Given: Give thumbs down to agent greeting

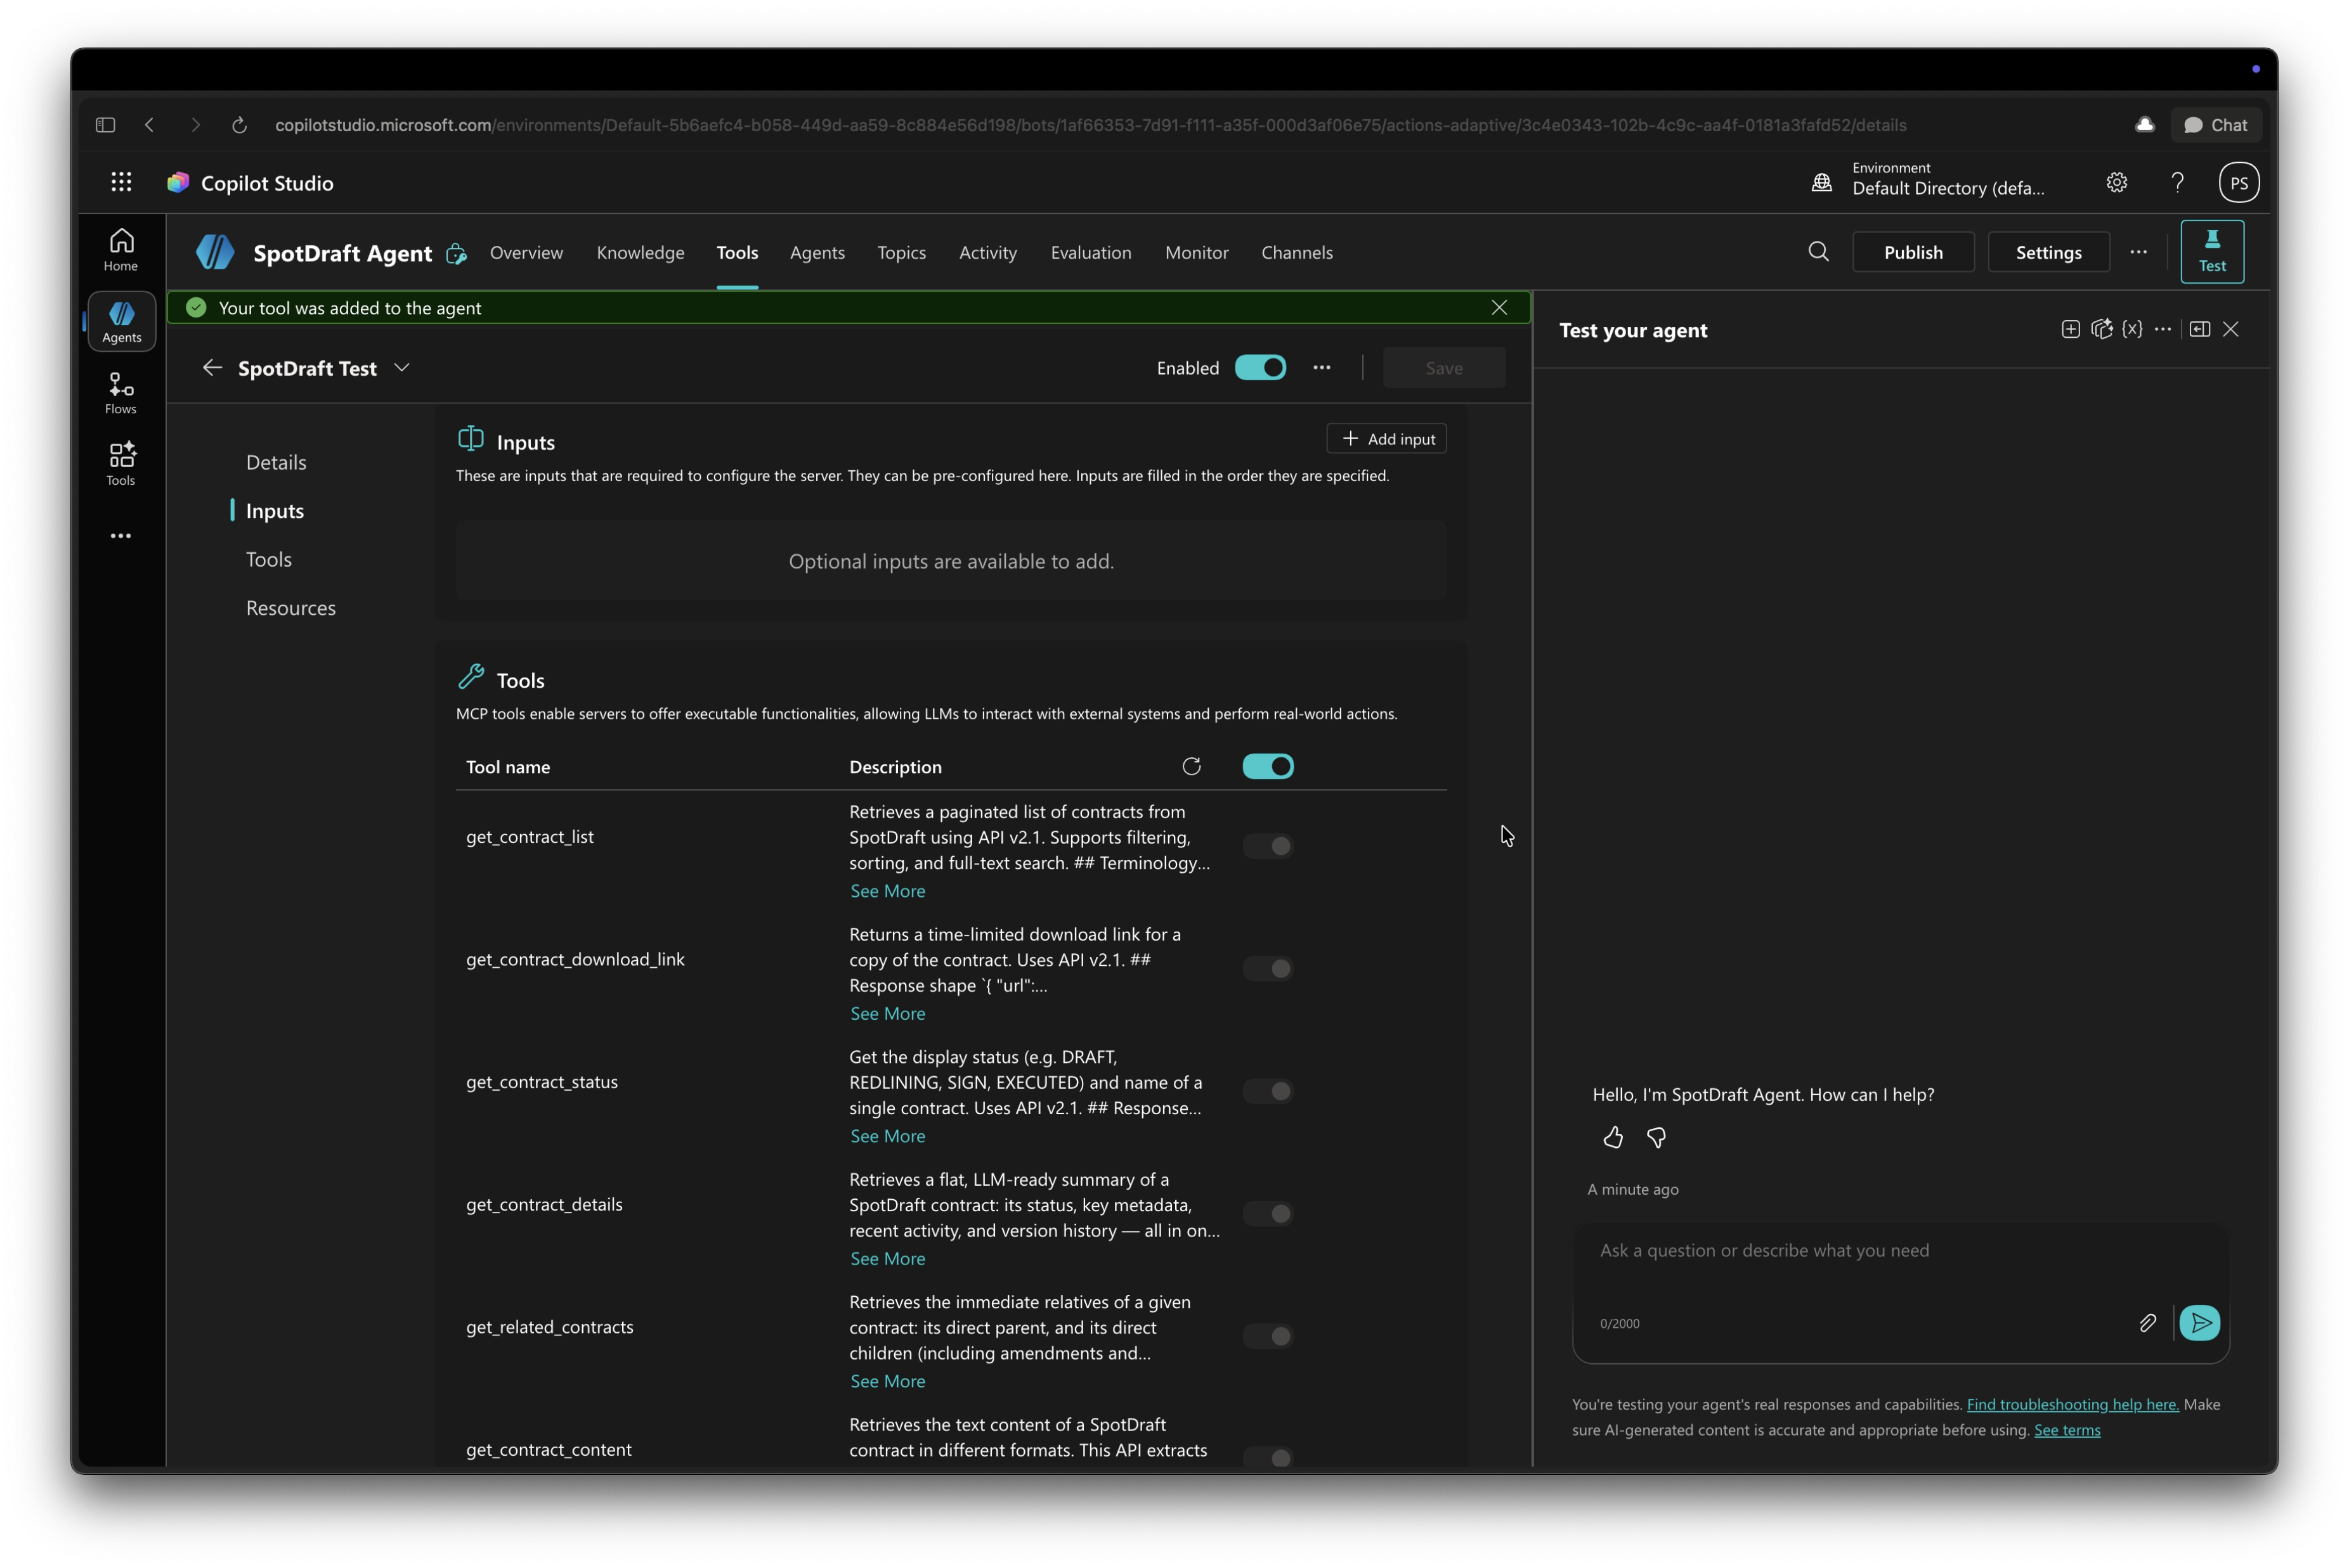Looking at the screenshot, I should 1656,1138.
